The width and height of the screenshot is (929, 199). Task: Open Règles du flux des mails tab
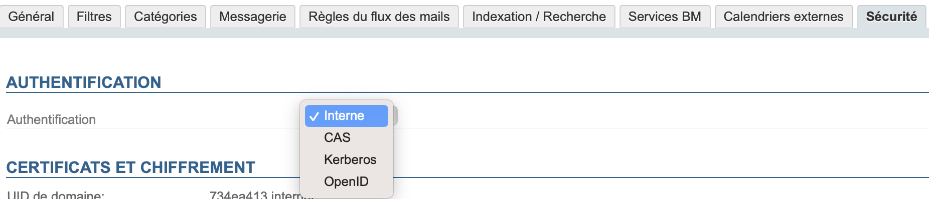pyautogui.click(x=379, y=16)
